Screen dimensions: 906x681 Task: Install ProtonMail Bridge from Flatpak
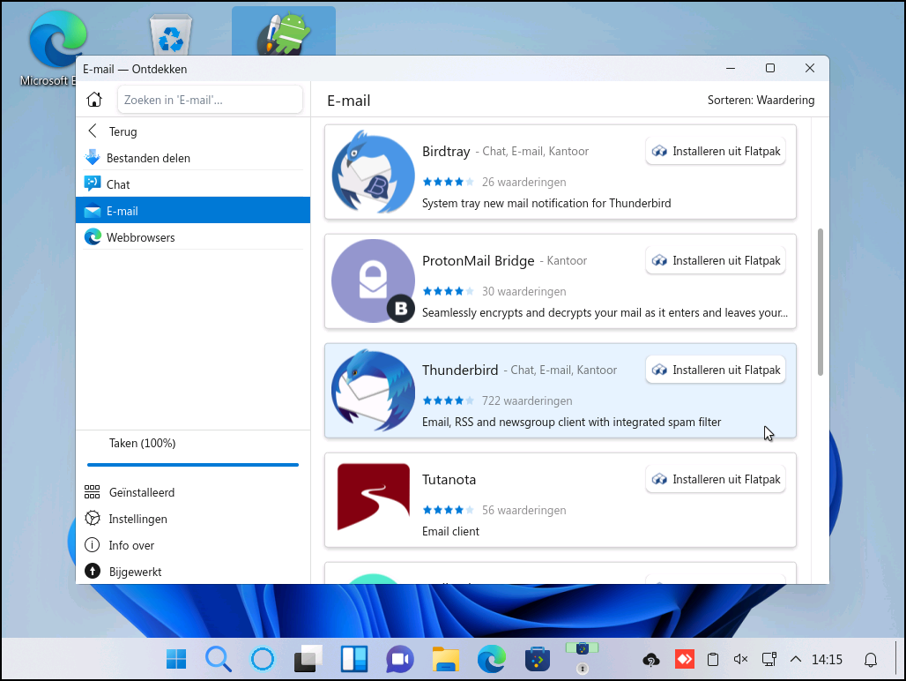pyautogui.click(x=716, y=260)
